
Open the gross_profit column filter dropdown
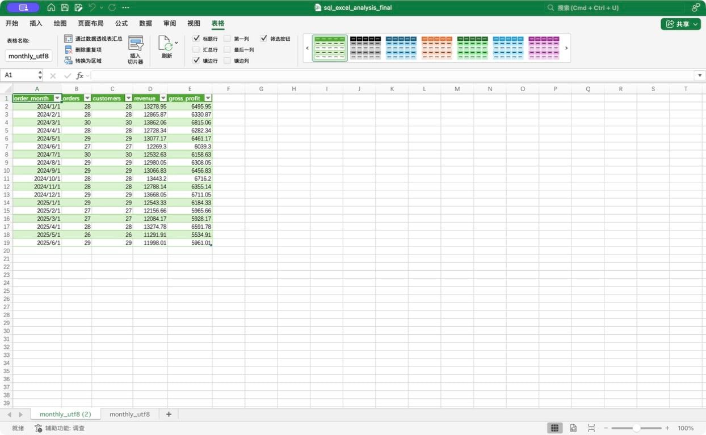[208, 98]
